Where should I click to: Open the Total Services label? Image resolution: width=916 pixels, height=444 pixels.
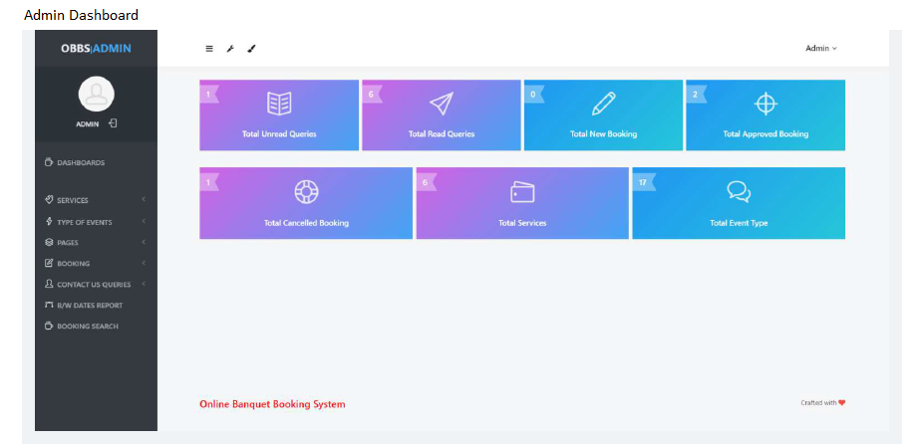tap(522, 223)
